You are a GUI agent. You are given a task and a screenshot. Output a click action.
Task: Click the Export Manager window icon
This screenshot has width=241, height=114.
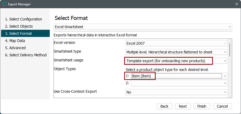(5, 4)
